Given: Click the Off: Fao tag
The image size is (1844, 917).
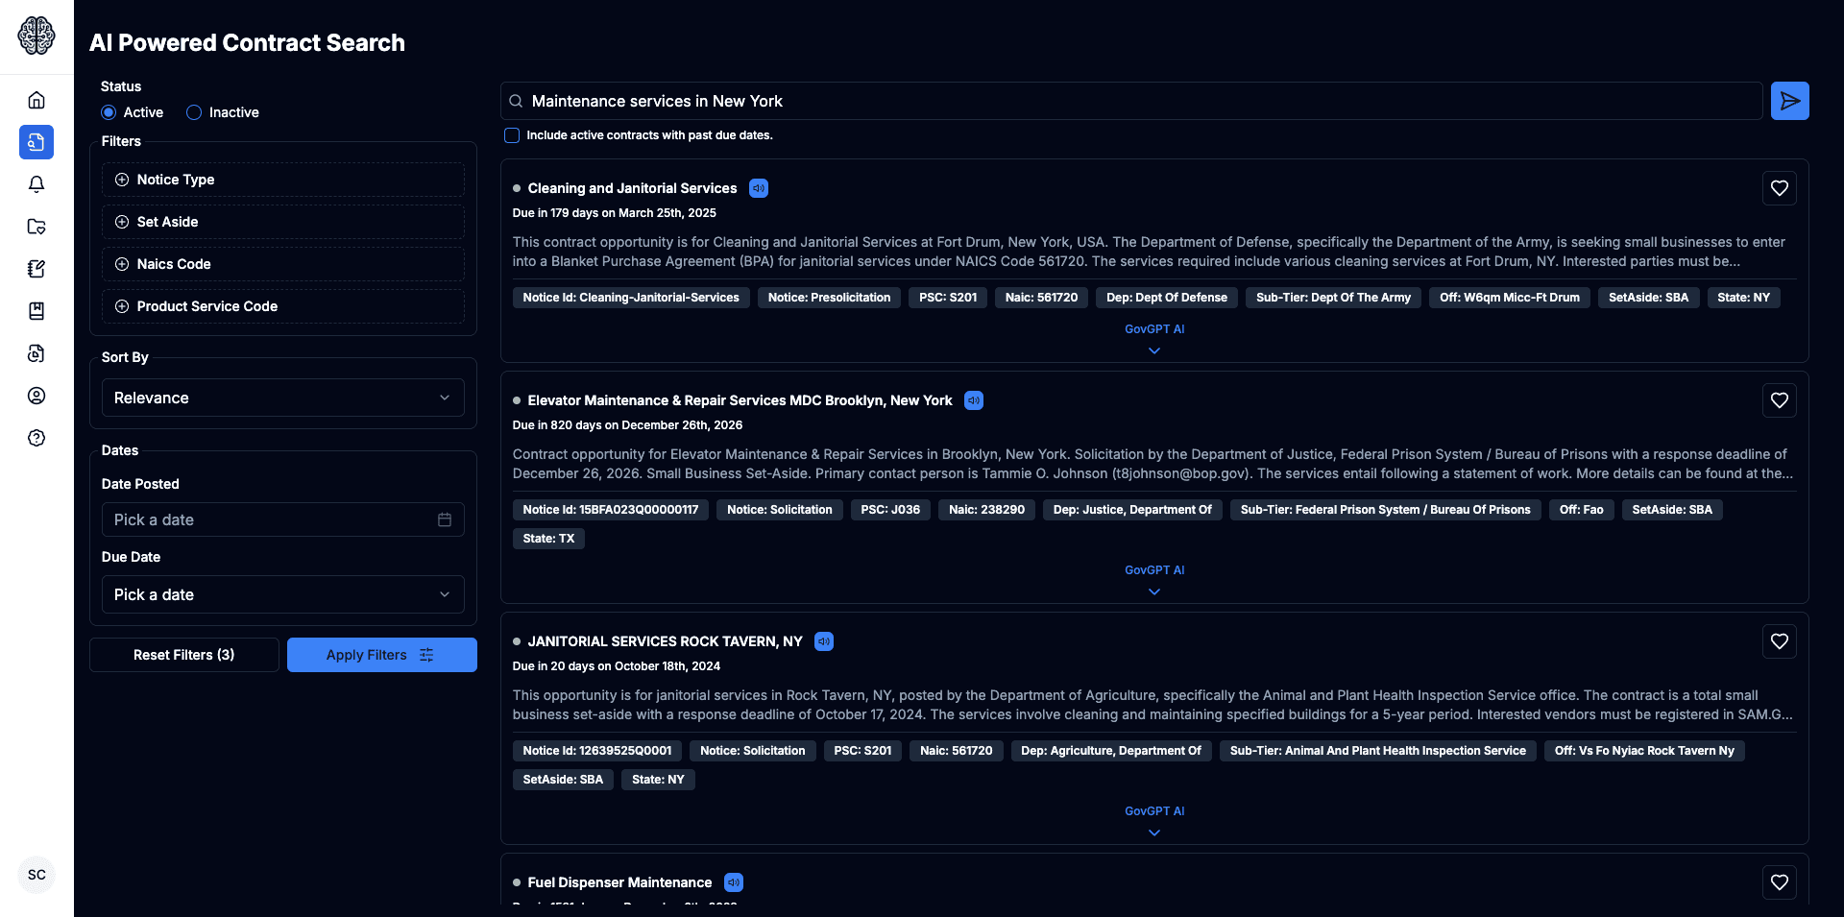Looking at the screenshot, I should (x=1581, y=510).
